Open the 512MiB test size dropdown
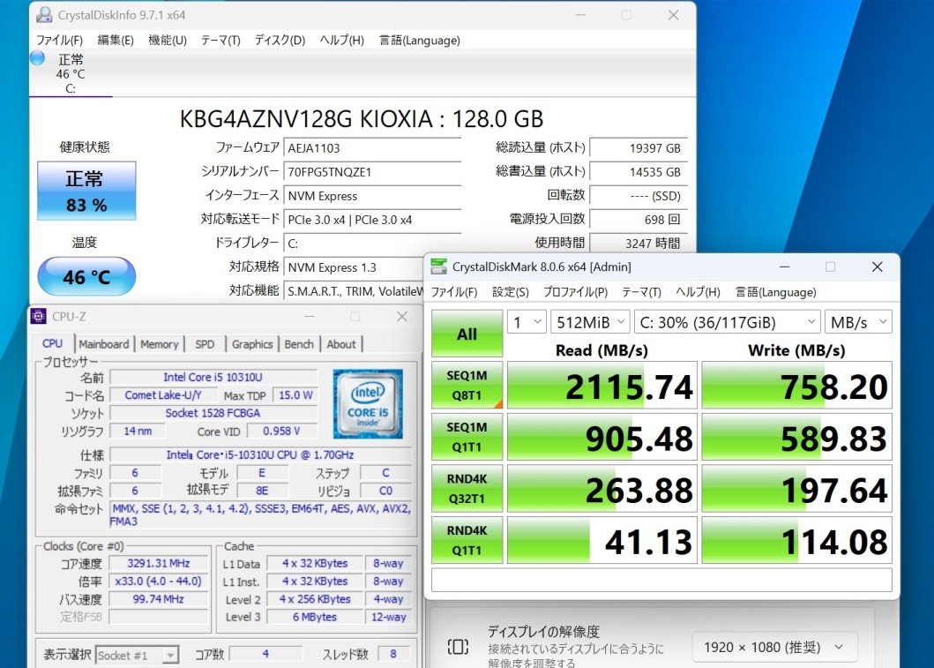Viewport: 934px width, 668px height. tap(589, 322)
